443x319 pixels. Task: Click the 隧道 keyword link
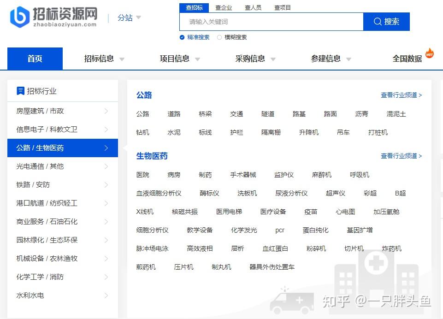coord(268,114)
